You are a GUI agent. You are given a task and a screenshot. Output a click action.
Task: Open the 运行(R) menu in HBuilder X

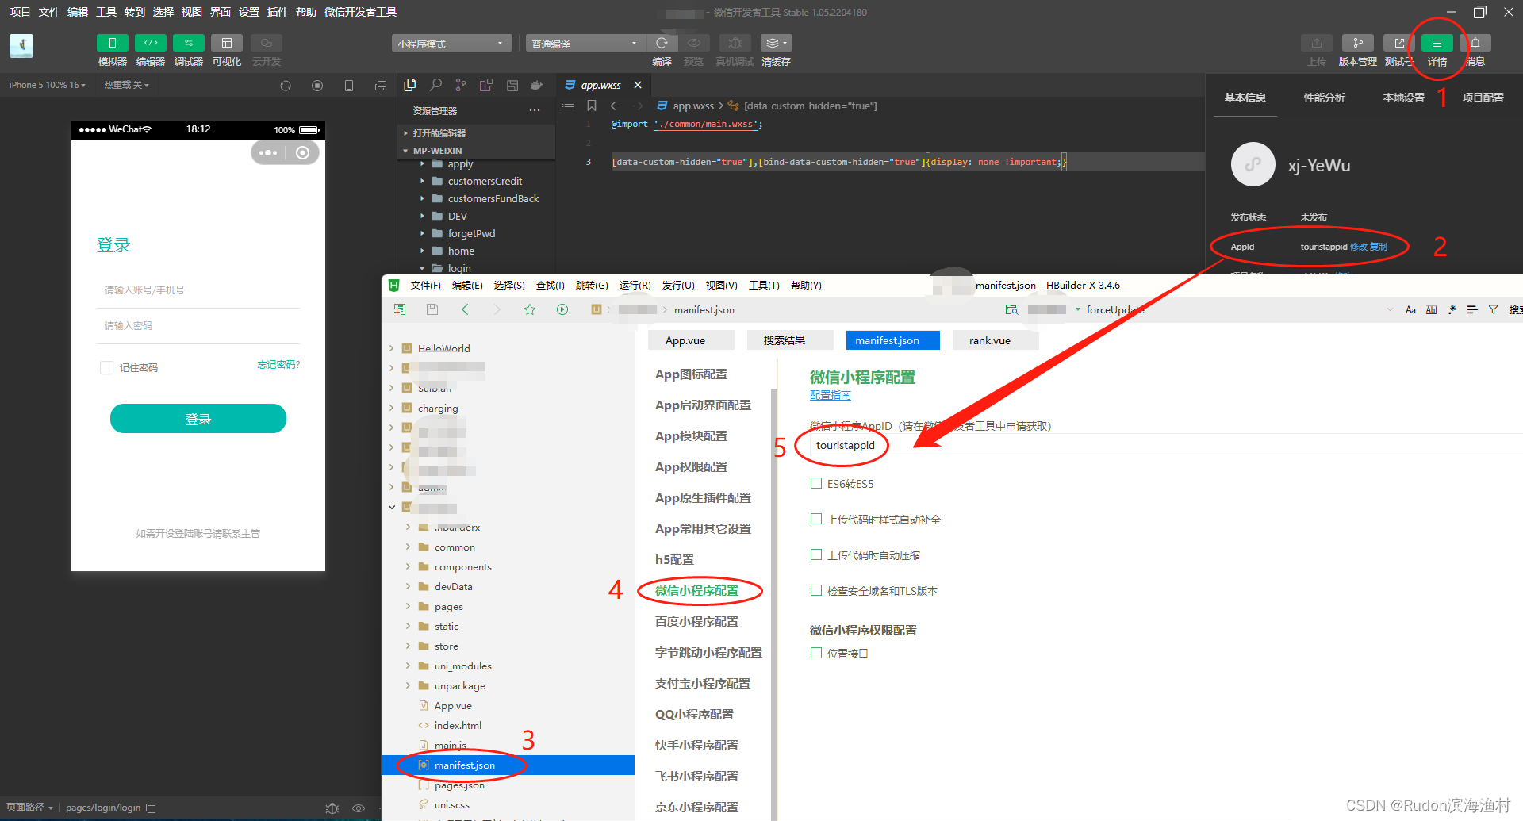pyautogui.click(x=635, y=286)
